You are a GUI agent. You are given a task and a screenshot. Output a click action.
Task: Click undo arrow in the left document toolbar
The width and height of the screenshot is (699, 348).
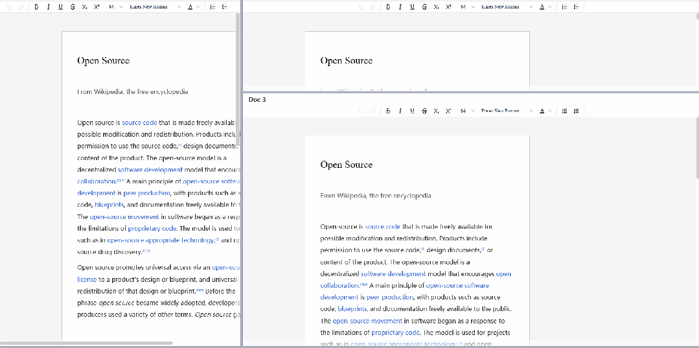click(x=8, y=6)
